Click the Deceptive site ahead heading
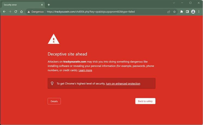The height and width of the screenshot is (125, 203). (67, 54)
